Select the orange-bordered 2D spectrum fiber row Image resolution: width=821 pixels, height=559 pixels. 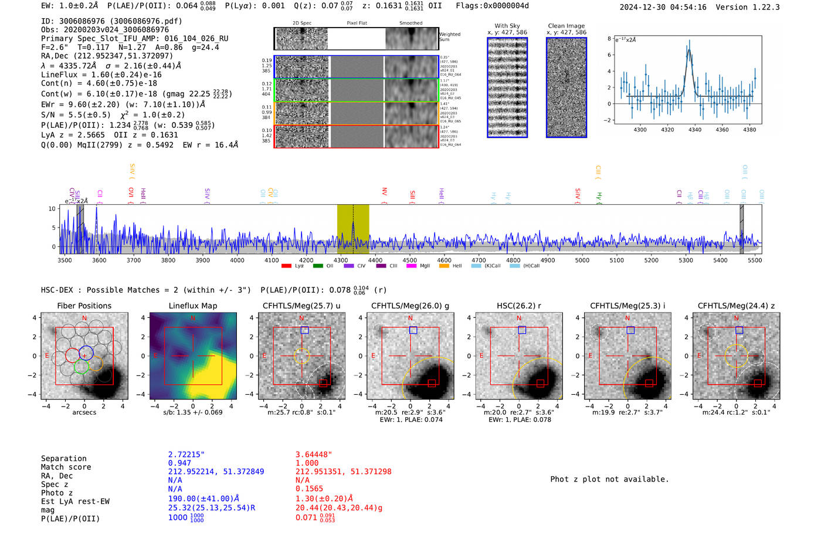tap(356, 113)
